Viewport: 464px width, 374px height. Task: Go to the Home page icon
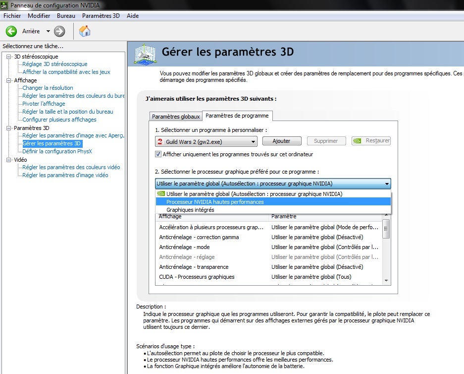(85, 31)
